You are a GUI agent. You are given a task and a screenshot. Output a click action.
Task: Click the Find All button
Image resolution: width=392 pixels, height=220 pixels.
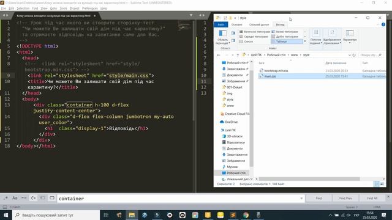pos(372,198)
